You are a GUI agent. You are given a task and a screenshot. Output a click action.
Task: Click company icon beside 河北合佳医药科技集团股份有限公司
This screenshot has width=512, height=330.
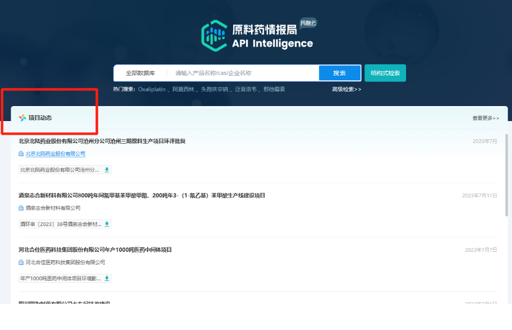(x=21, y=262)
